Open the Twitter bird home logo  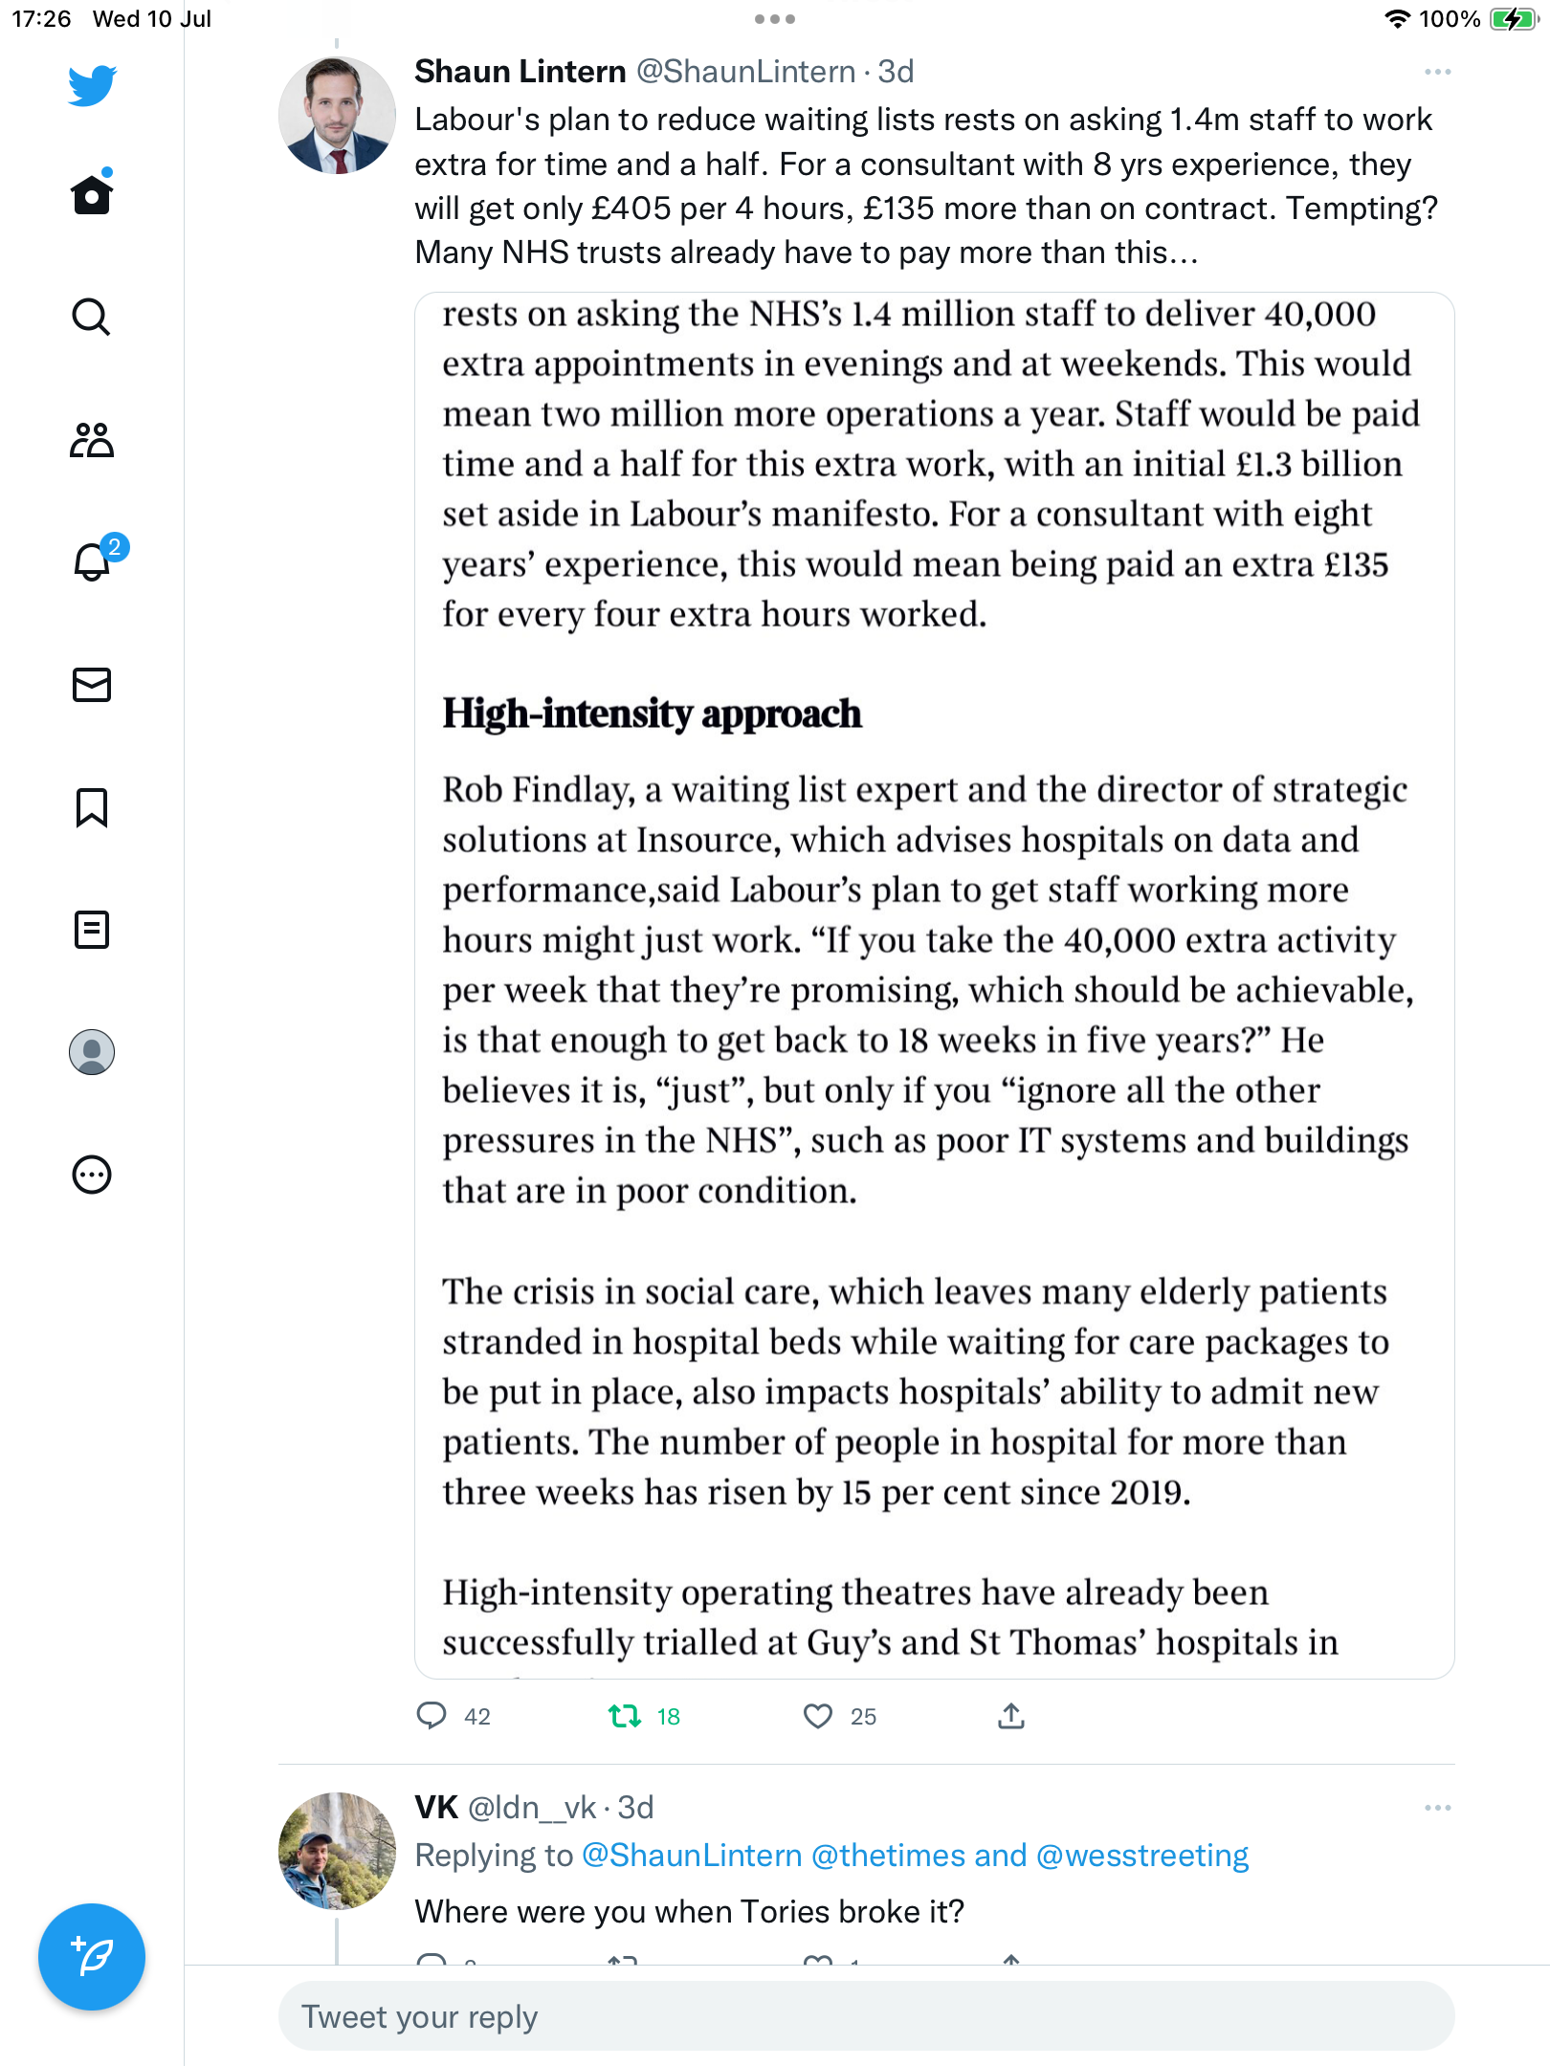click(92, 85)
